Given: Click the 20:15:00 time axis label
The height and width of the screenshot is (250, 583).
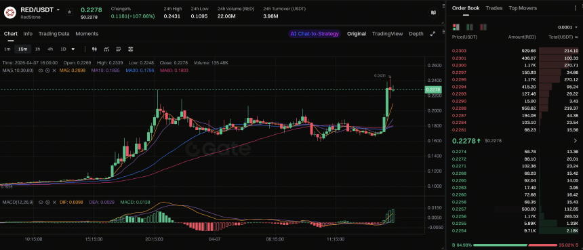Looking at the screenshot, I should 155,240.
